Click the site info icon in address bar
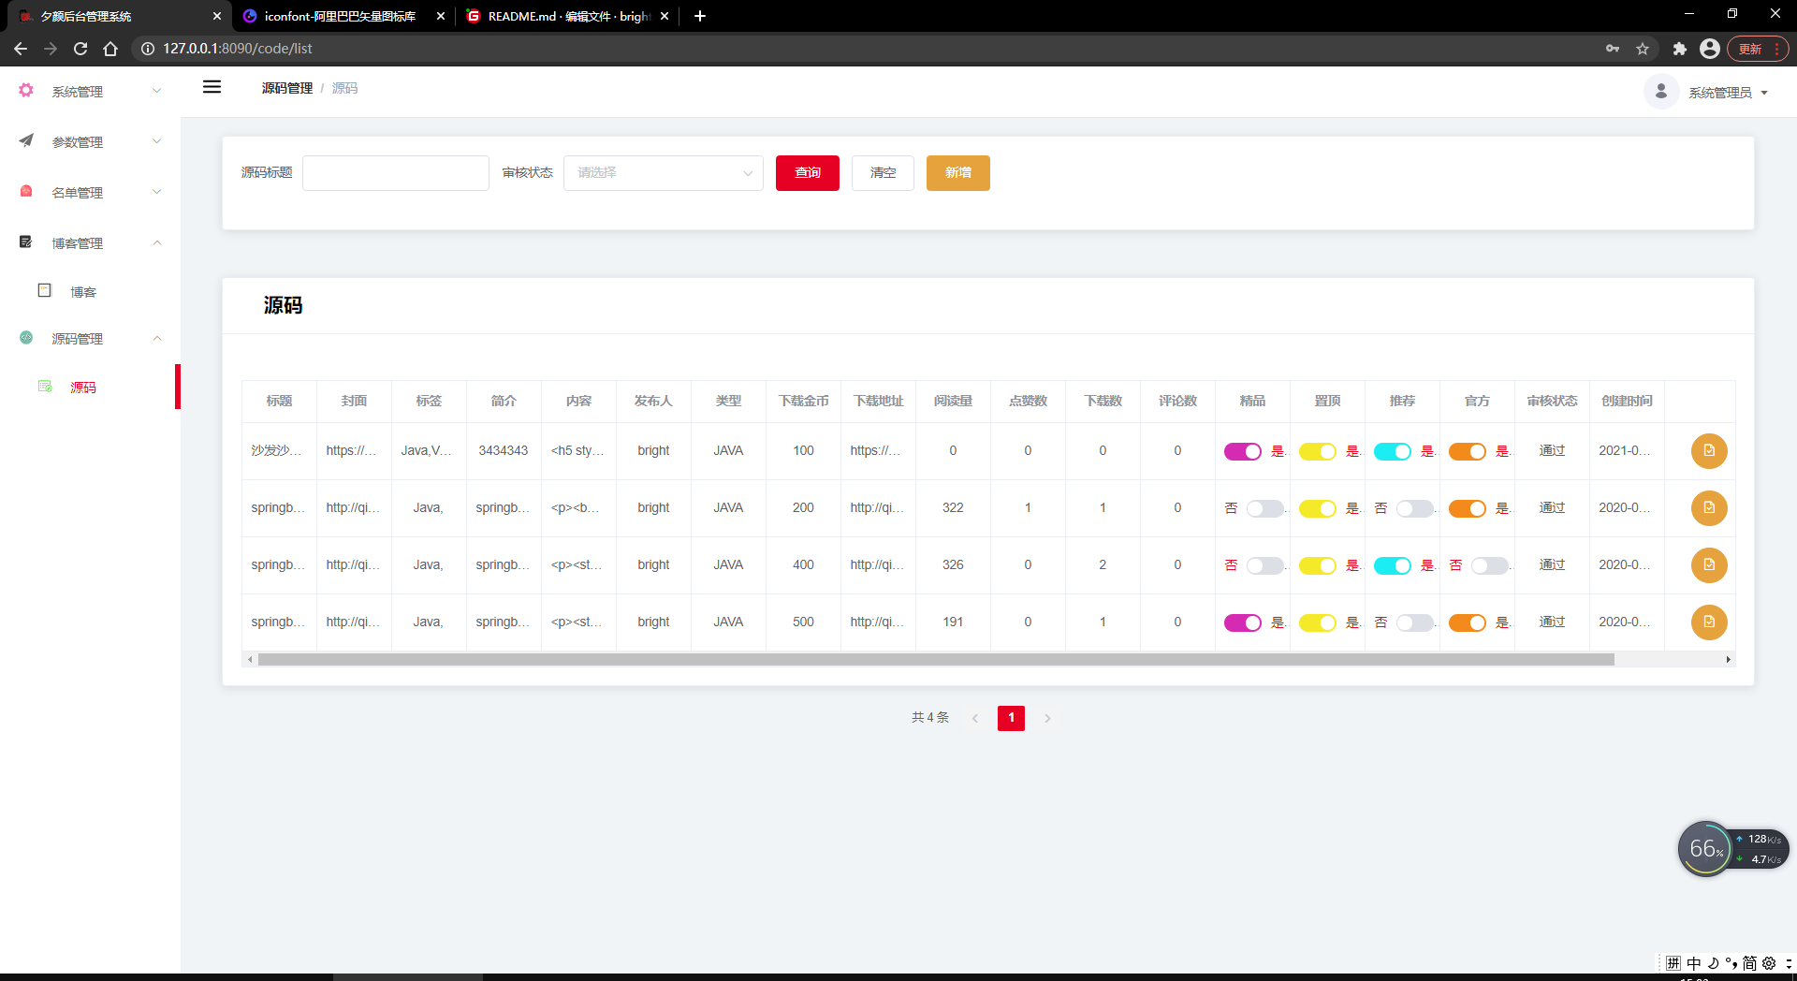 148,49
